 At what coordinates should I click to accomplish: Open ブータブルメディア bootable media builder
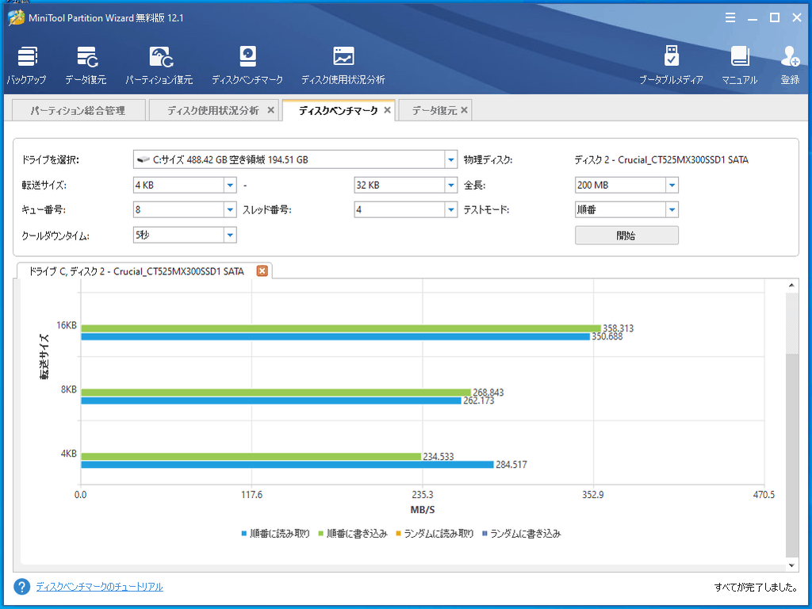pos(672,65)
